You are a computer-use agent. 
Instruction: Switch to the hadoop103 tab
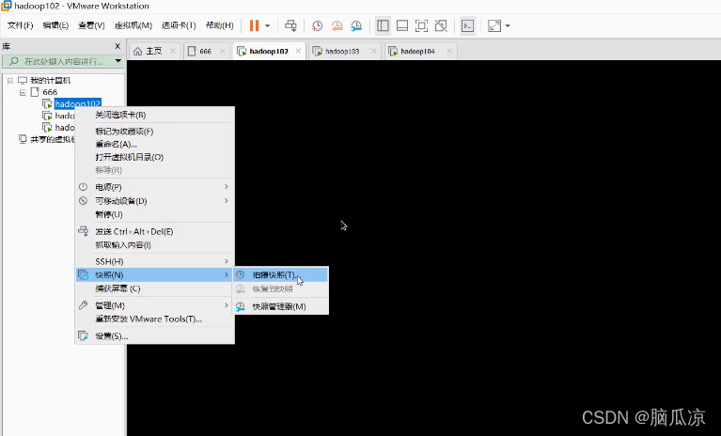click(x=342, y=51)
